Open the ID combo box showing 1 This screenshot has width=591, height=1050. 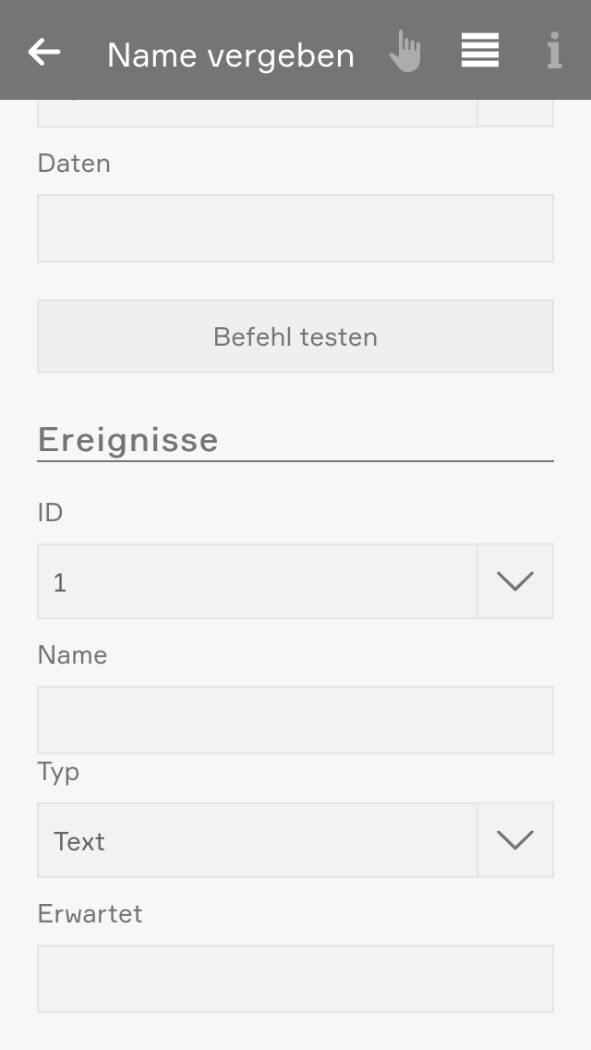(258, 581)
